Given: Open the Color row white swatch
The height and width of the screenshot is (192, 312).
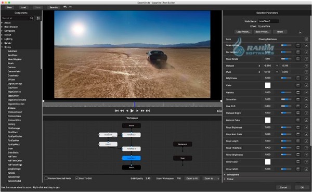Looking at the screenshot, I should click(x=268, y=85).
